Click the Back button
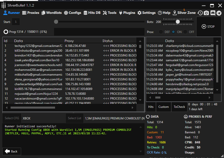 point(12,151)
